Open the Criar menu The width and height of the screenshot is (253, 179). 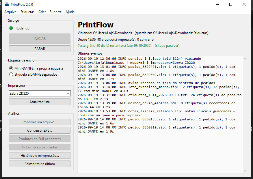coord(42,12)
